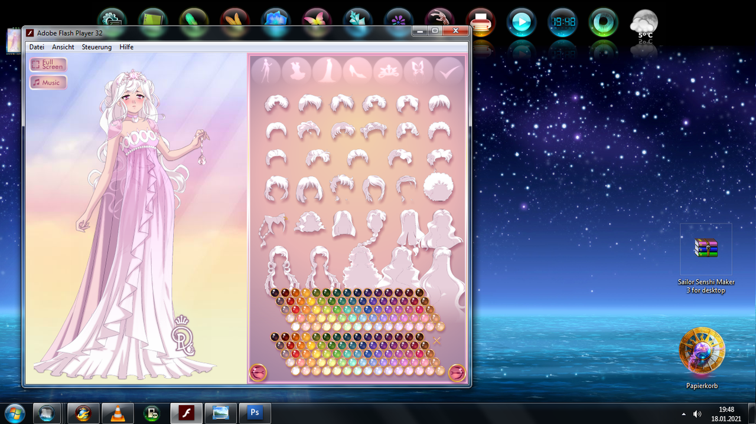Show hidden tray icons arrow
756x424 pixels.
684,414
